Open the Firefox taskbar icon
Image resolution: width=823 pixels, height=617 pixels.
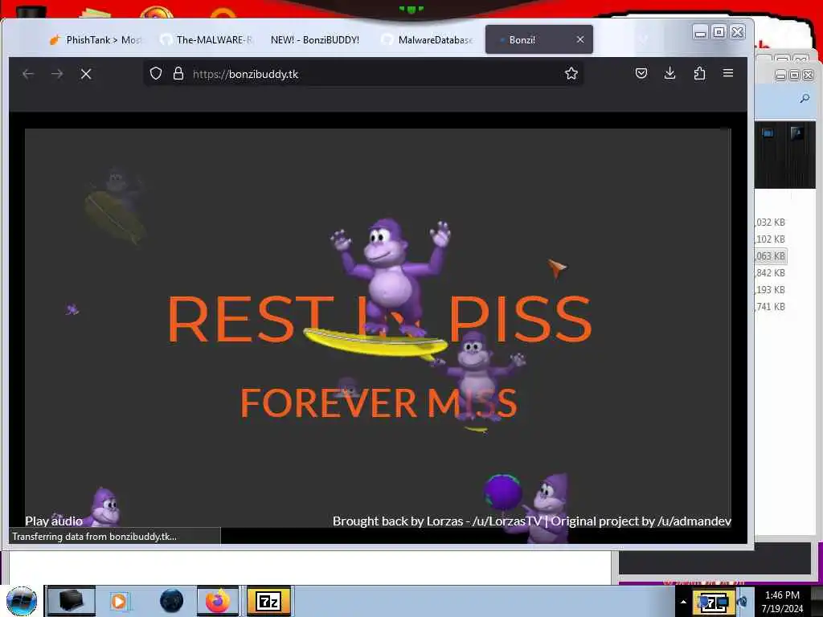(218, 601)
